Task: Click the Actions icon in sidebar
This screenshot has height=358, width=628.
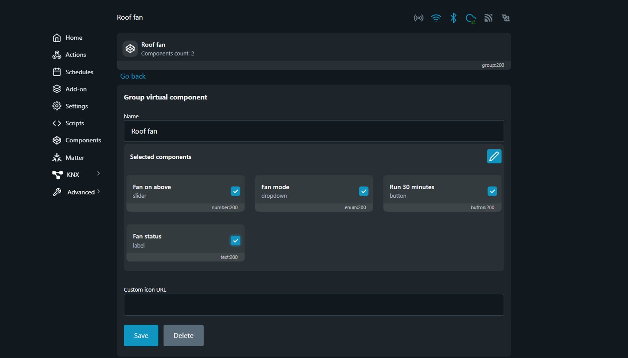Action: pos(57,55)
